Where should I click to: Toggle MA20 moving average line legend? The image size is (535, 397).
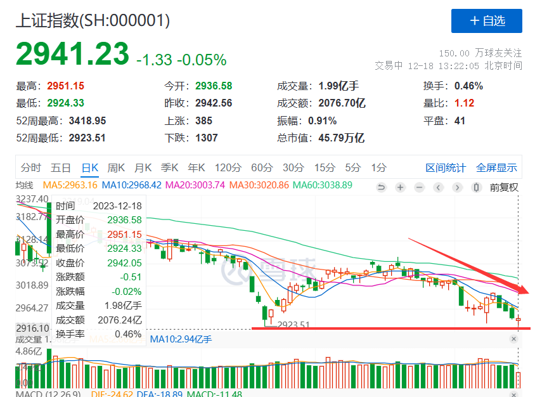click(x=195, y=185)
